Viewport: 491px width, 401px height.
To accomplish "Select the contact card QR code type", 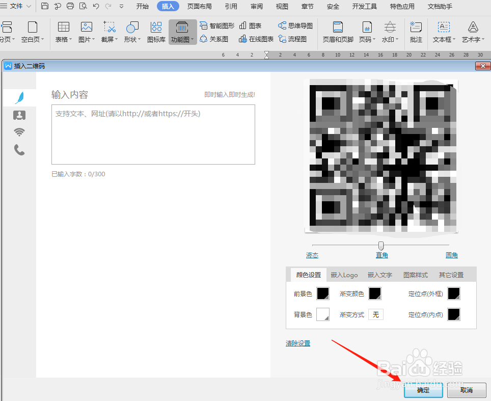I will coord(19,115).
